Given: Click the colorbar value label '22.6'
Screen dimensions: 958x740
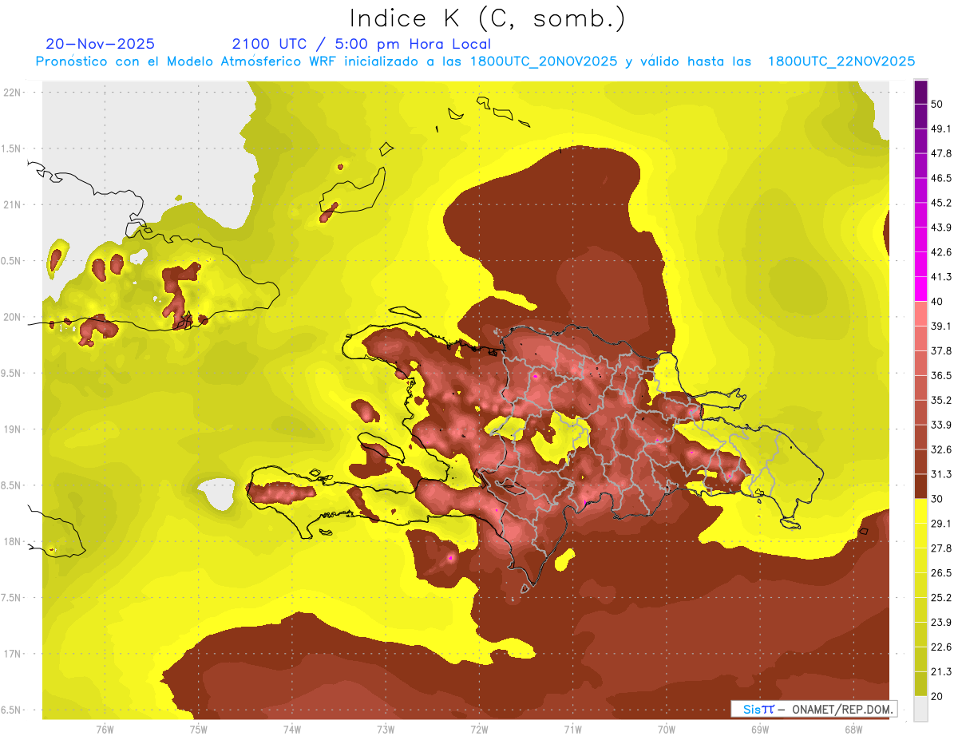Looking at the screenshot, I should point(941,647).
